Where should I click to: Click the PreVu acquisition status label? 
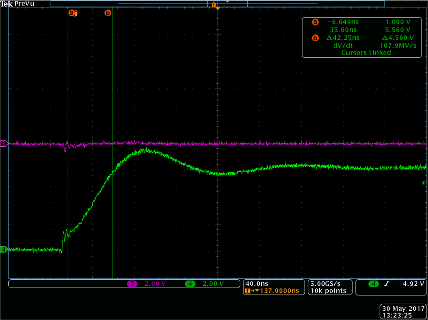[23, 4]
